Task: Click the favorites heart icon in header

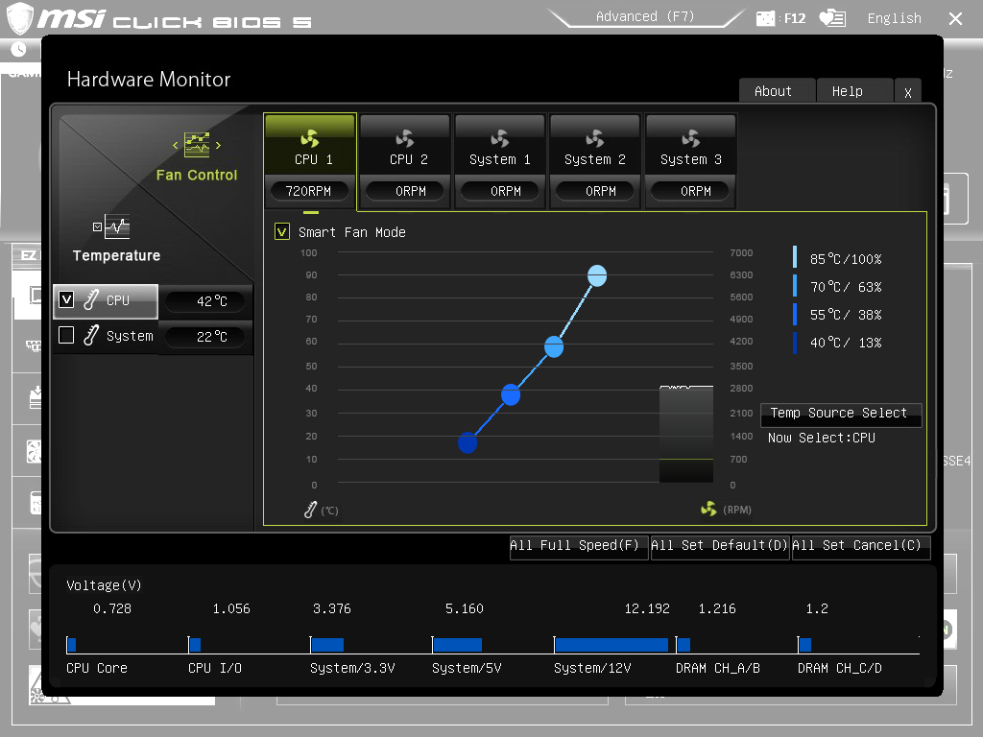Action: (x=832, y=18)
